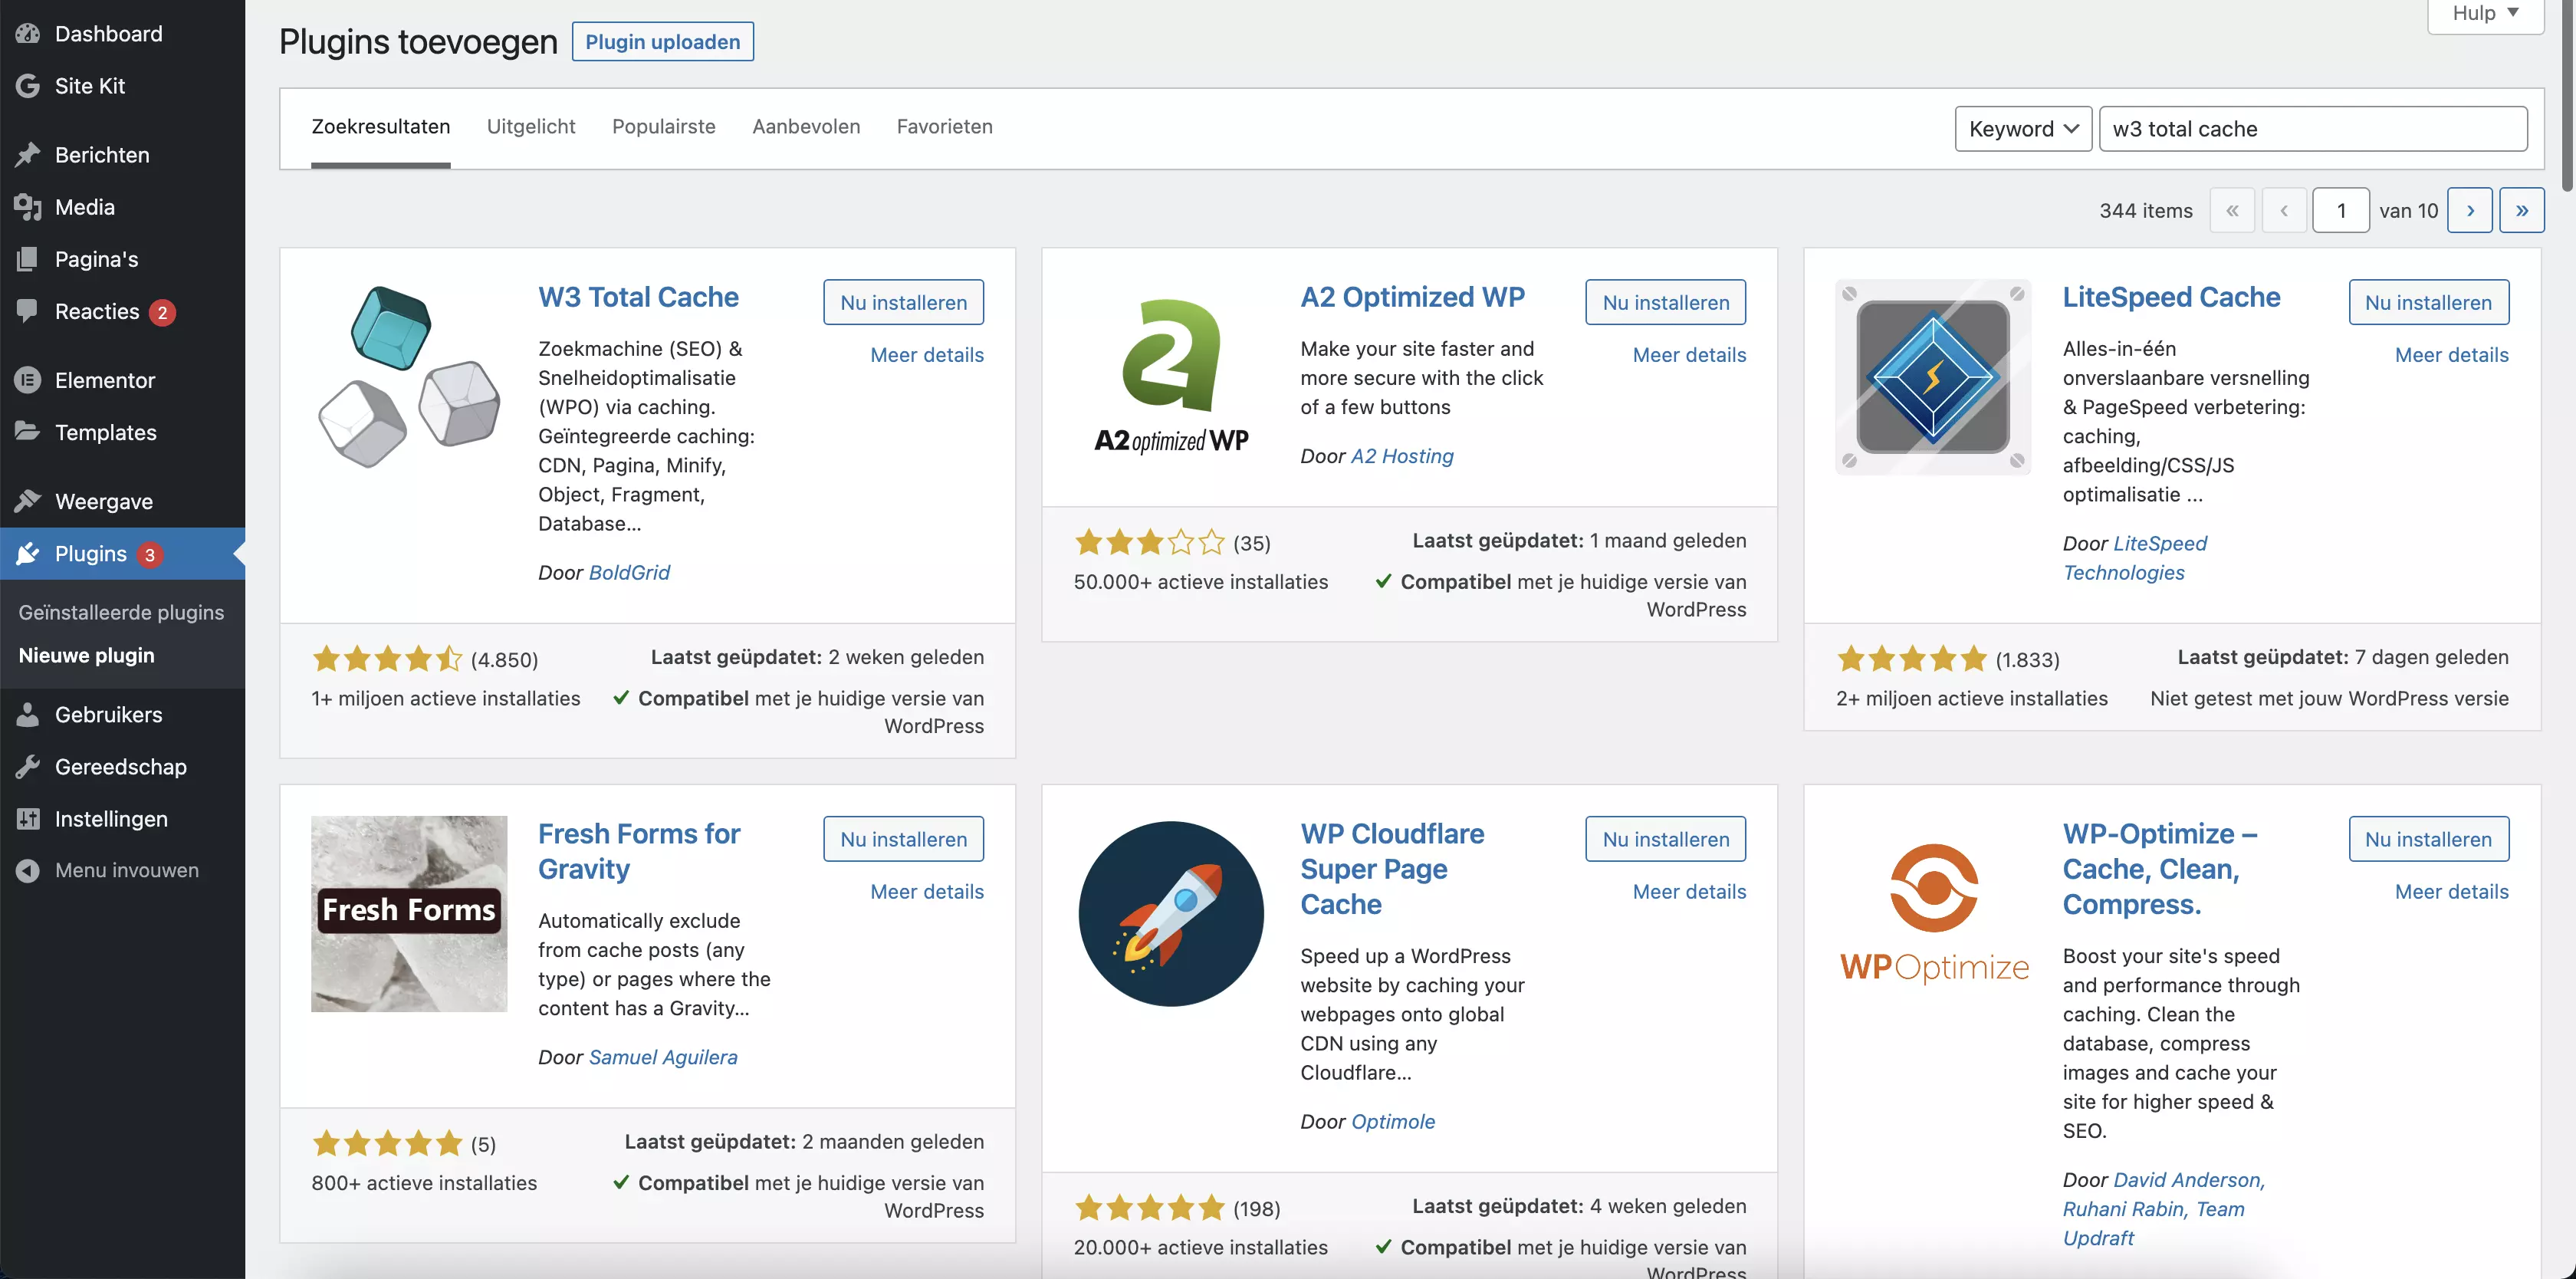The width and height of the screenshot is (2576, 1279).
Task: Click the Reacties speech bubble icon
Action: tap(27, 310)
